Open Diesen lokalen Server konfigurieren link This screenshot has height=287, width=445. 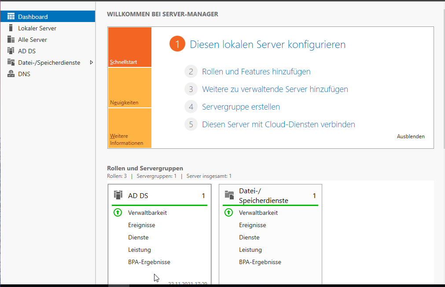(x=267, y=44)
